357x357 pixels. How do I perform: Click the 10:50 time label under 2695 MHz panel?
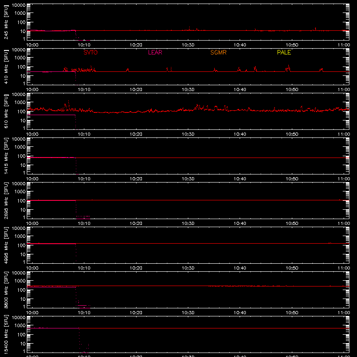292,224
